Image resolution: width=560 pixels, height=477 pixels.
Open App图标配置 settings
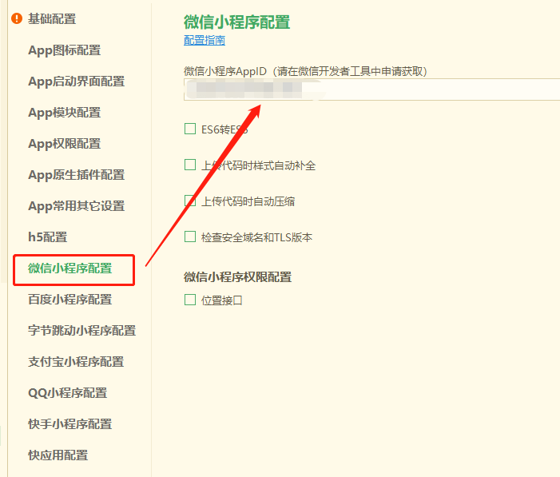(x=64, y=50)
